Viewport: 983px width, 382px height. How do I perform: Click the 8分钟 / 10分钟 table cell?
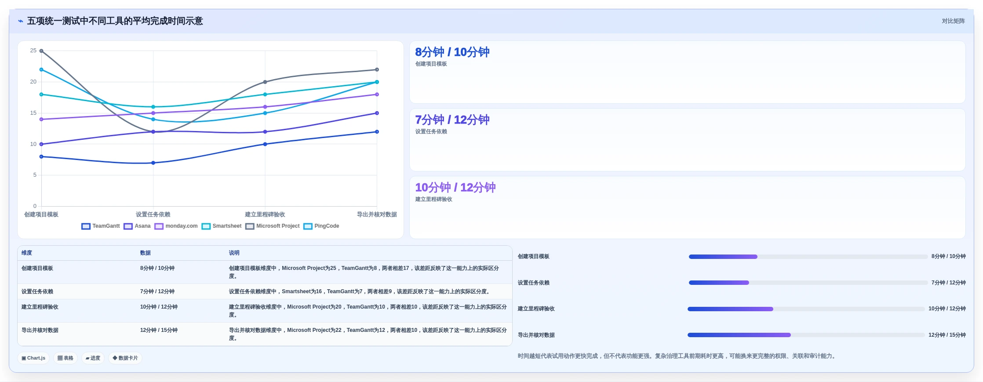coord(157,268)
